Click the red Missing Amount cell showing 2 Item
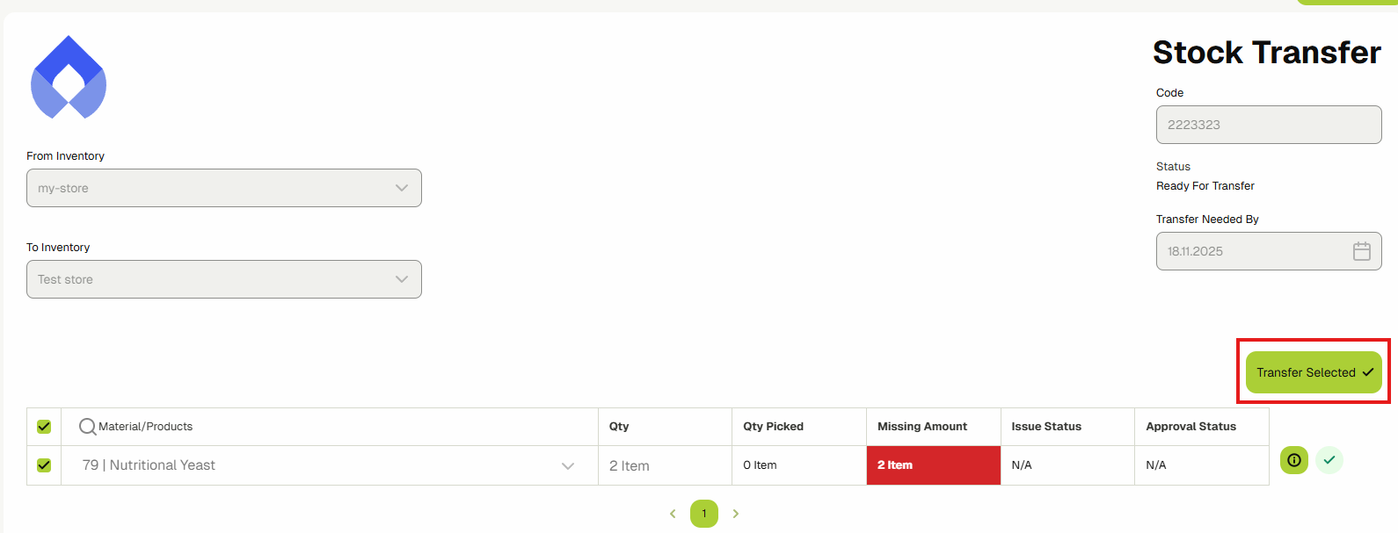 point(933,465)
